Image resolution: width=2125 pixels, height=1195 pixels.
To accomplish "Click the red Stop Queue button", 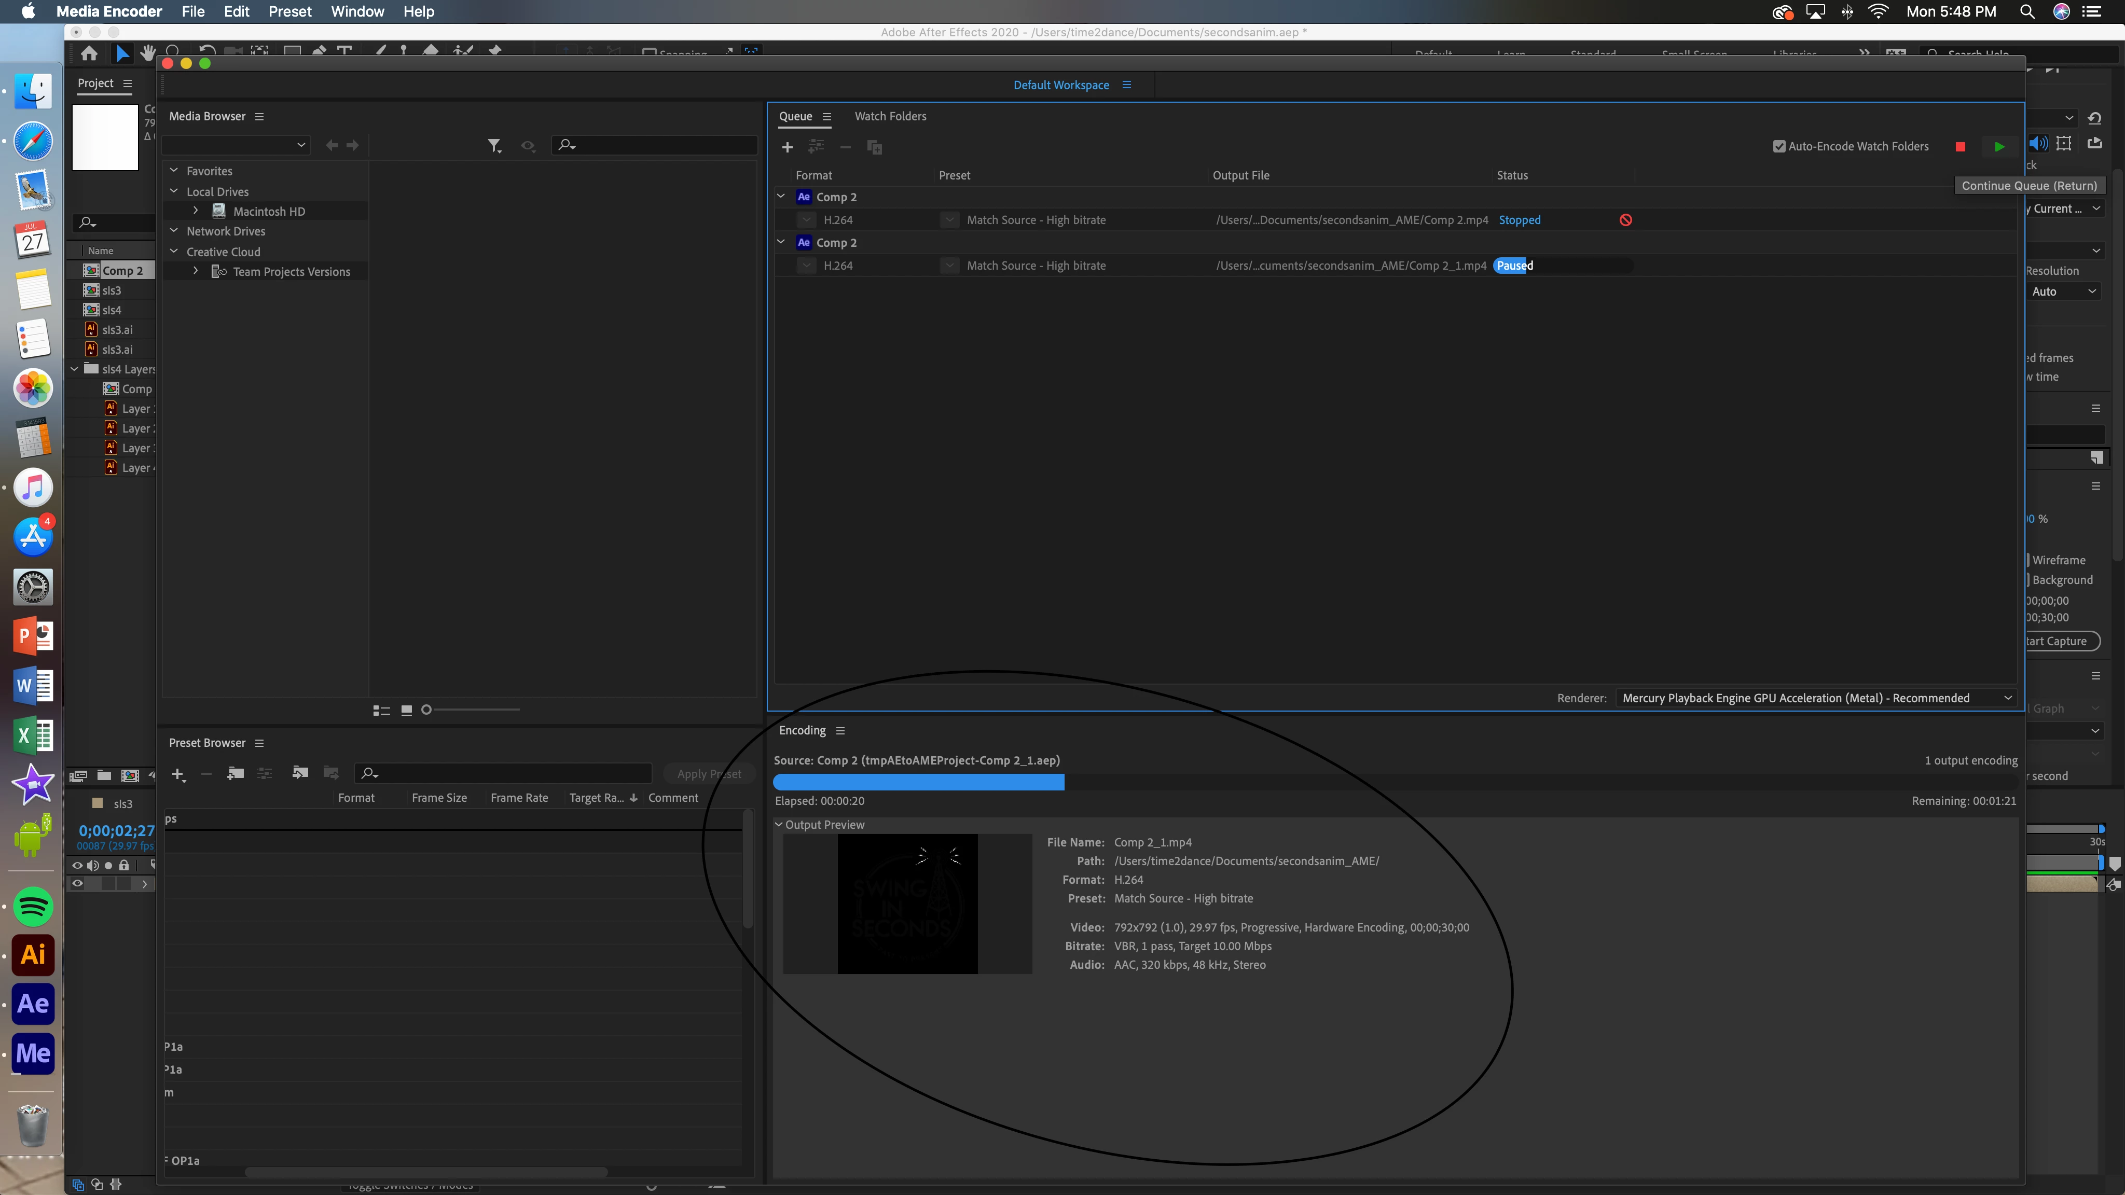I will tap(1960, 147).
